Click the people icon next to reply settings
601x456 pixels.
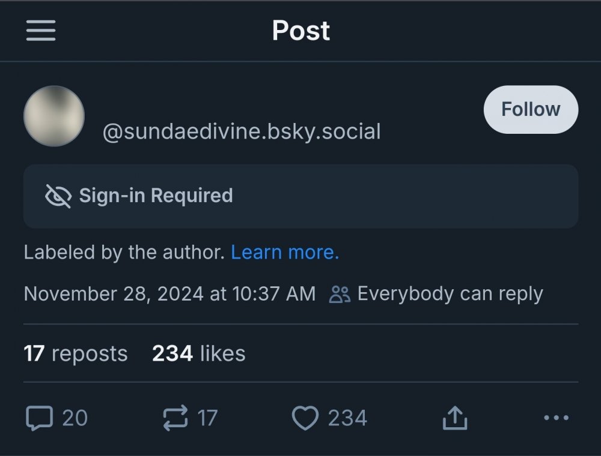(338, 293)
